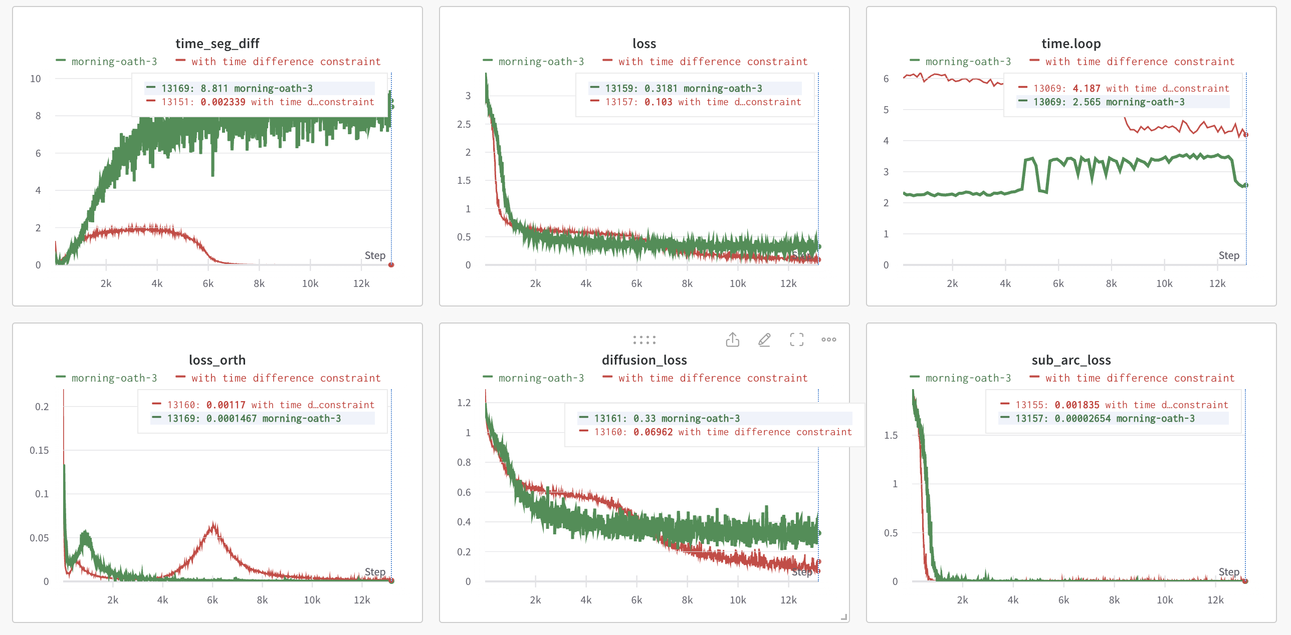Screen dimensions: 1291x635
Task: Click the 10k x-axis tick in time.loop chart
Action: tap(1164, 283)
